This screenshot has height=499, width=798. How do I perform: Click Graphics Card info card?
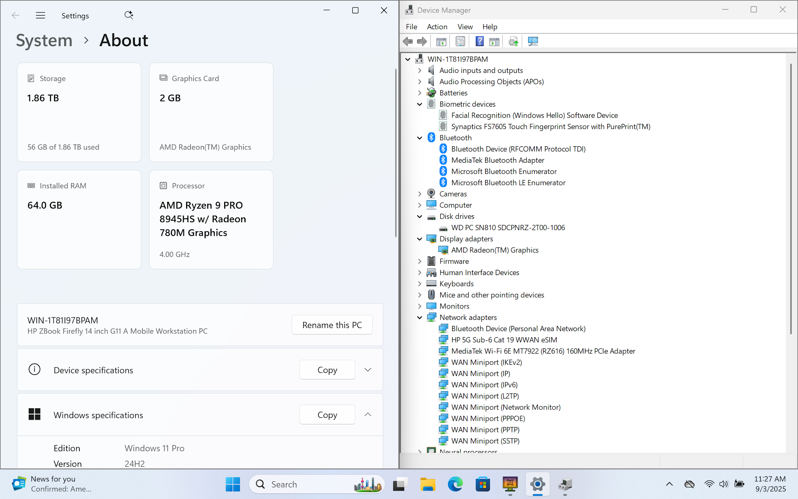(211, 112)
